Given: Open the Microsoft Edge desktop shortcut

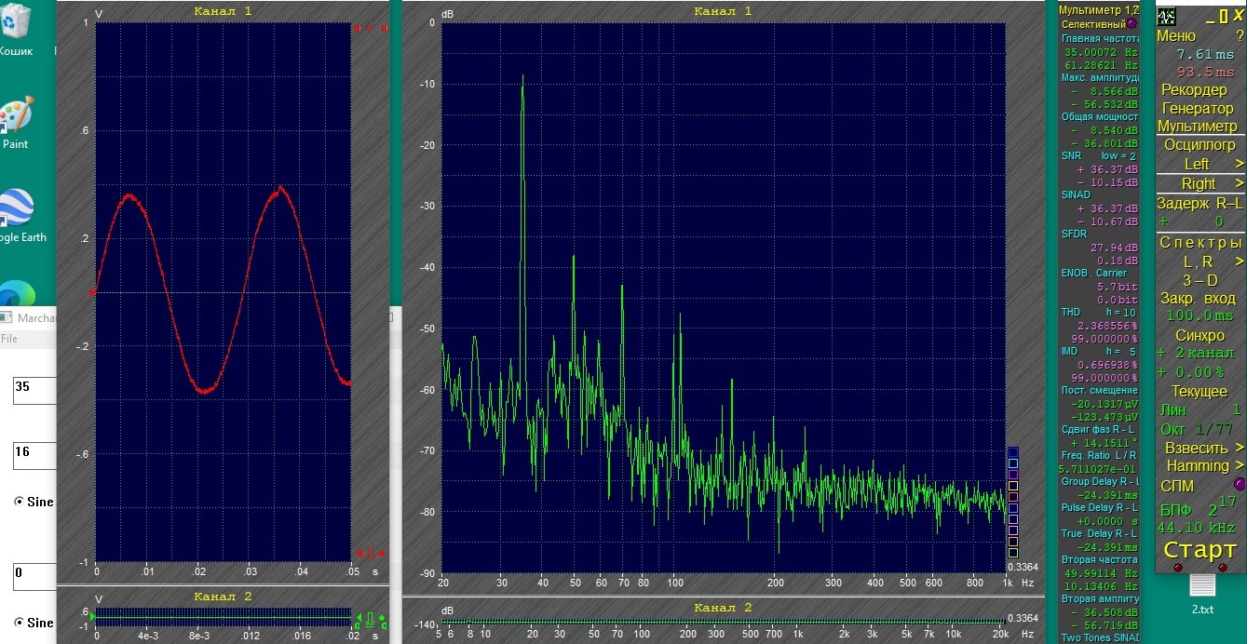Looking at the screenshot, I should click(18, 292).
